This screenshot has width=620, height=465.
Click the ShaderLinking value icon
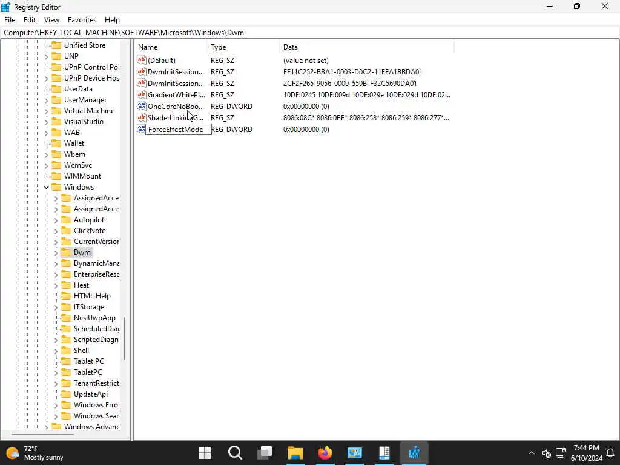142,117
